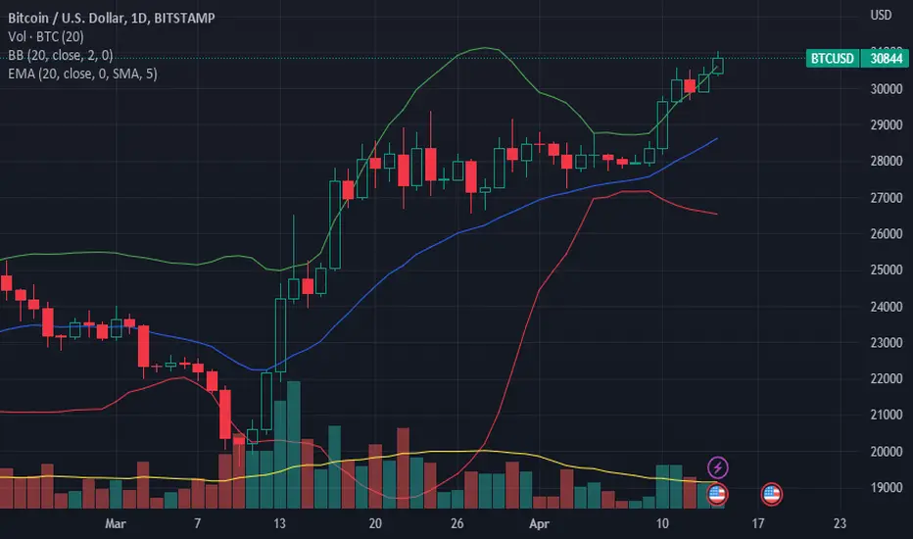
Task: Click the USD currency label on price axis
Action: 881,15
